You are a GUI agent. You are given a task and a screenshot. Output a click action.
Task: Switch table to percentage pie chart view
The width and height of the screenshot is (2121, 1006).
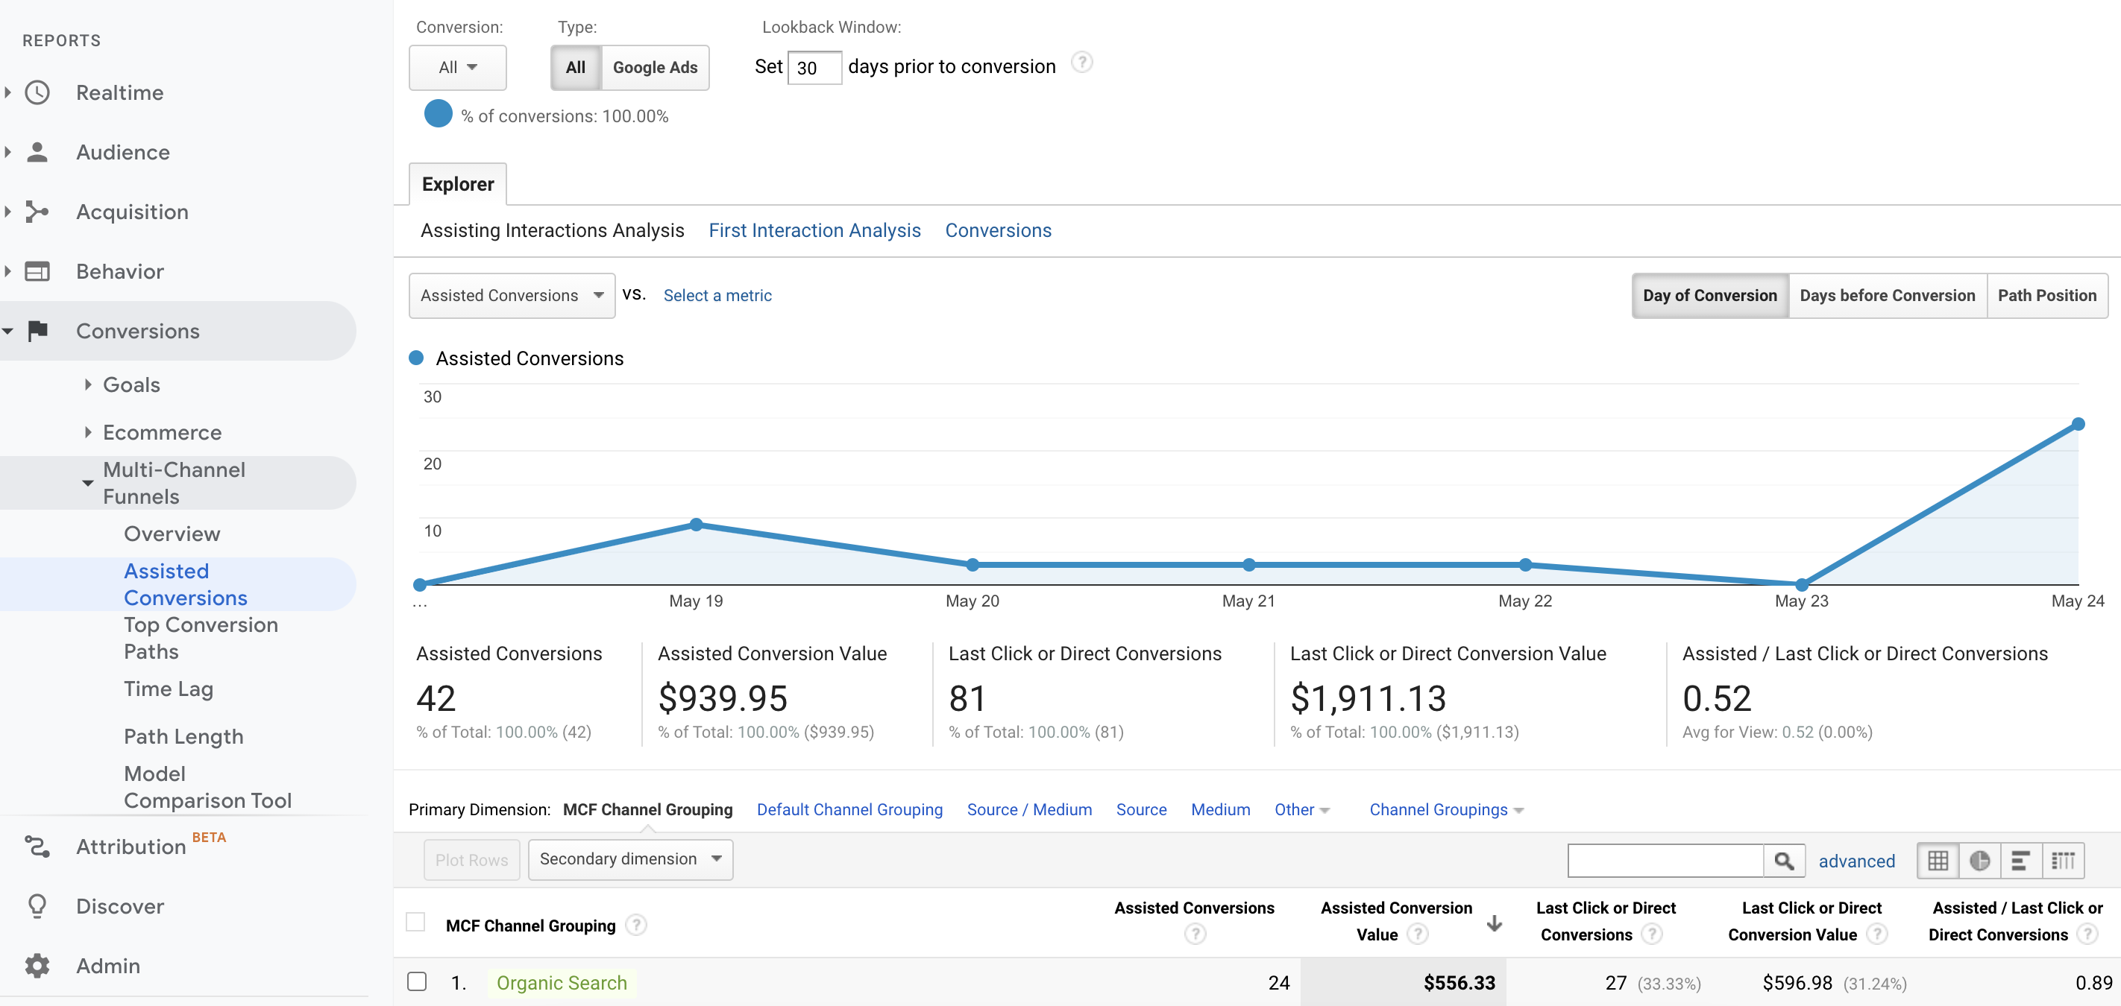tap(1980, 861)
